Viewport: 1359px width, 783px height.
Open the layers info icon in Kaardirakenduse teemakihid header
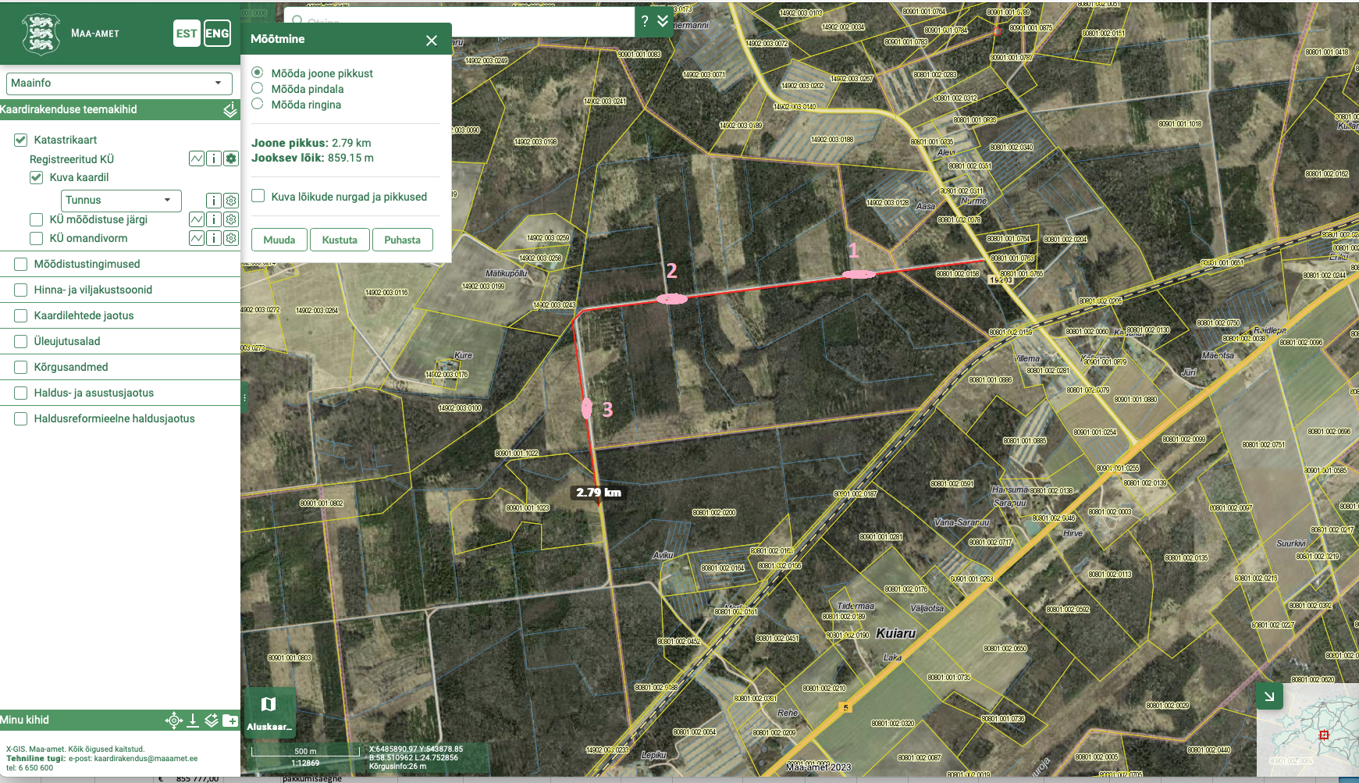click(x=229, y=110)
